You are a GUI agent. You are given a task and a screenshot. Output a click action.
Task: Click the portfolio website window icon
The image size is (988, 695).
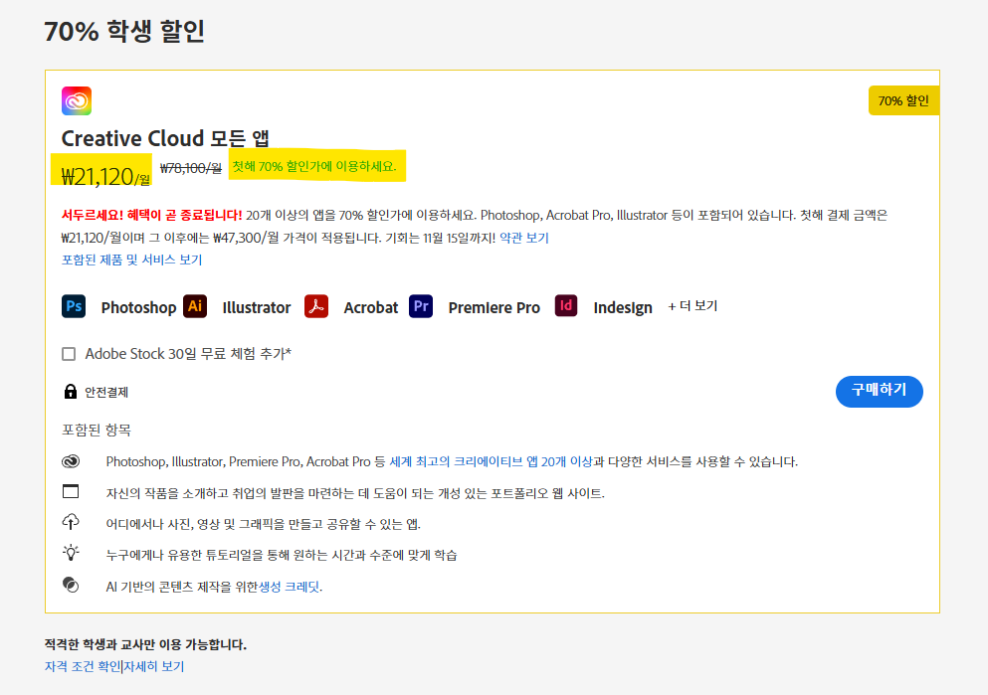[x=71, y=491]
